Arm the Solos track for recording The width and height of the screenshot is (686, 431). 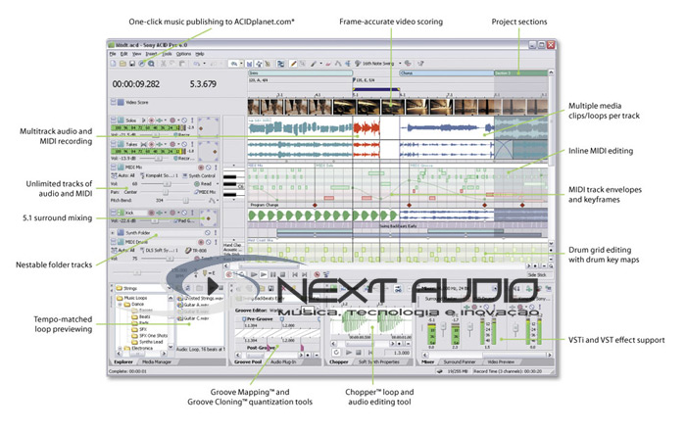point(151,120)
